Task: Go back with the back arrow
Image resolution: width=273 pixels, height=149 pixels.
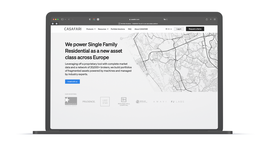Action: [x=69, y=19]
